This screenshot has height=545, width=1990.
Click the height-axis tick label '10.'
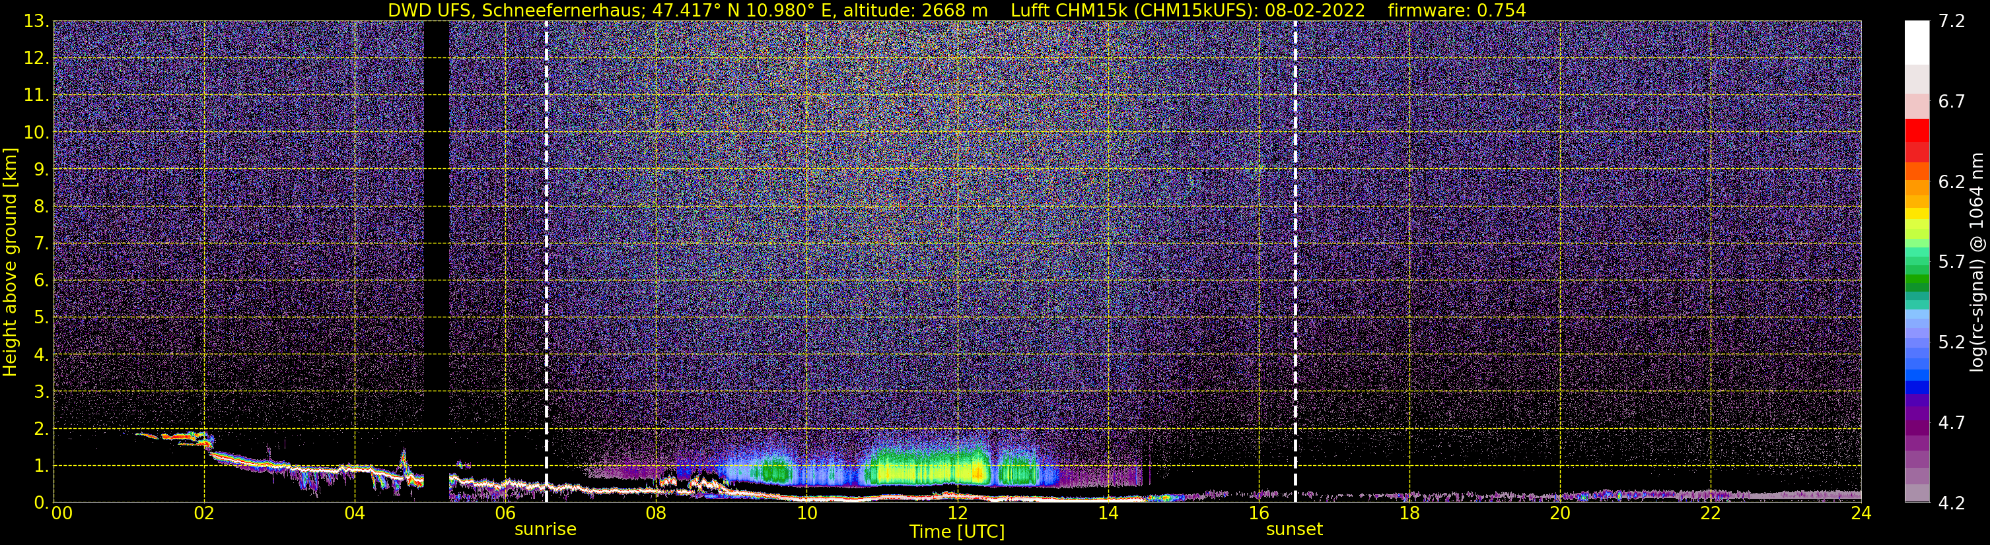point(36,133)
